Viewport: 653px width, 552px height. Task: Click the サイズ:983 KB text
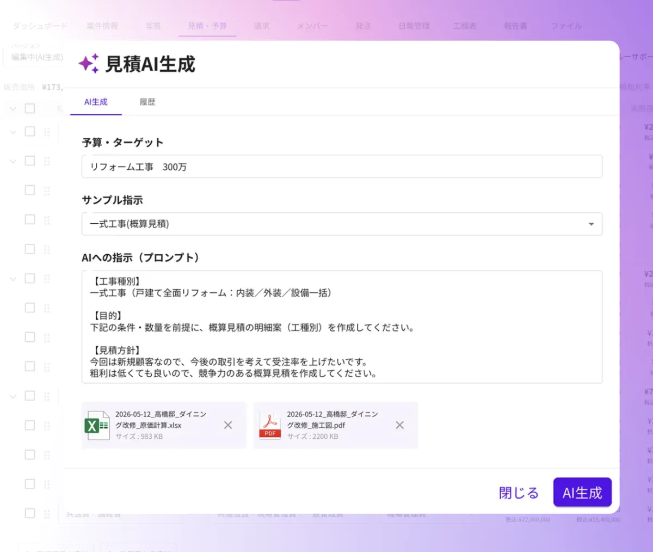tap(139, 437)
